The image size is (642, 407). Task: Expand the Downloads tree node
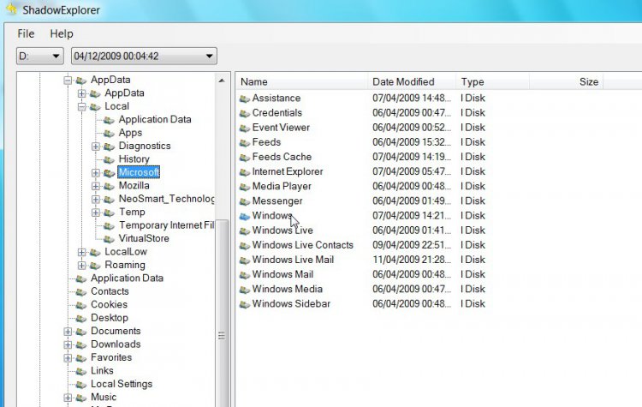click(68, 344)
